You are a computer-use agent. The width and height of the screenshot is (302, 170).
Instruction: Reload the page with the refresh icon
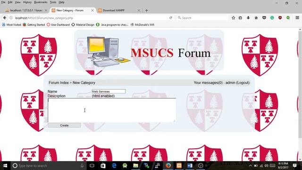(x=171, y=18)
